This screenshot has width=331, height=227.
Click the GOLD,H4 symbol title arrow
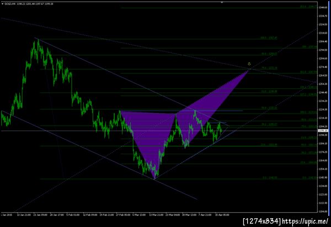point(3,4)
